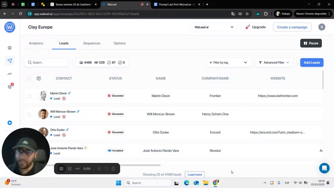Viewport: 334px width, 188px height.
Task: Show hidden system tray icons
Action: coord(265,183)
